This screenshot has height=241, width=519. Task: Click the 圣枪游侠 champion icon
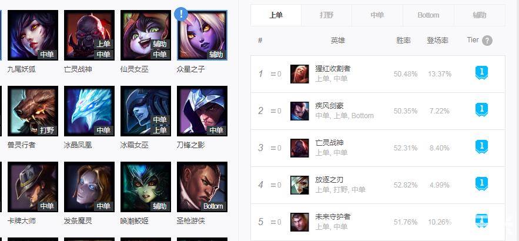tap(202, 187)
